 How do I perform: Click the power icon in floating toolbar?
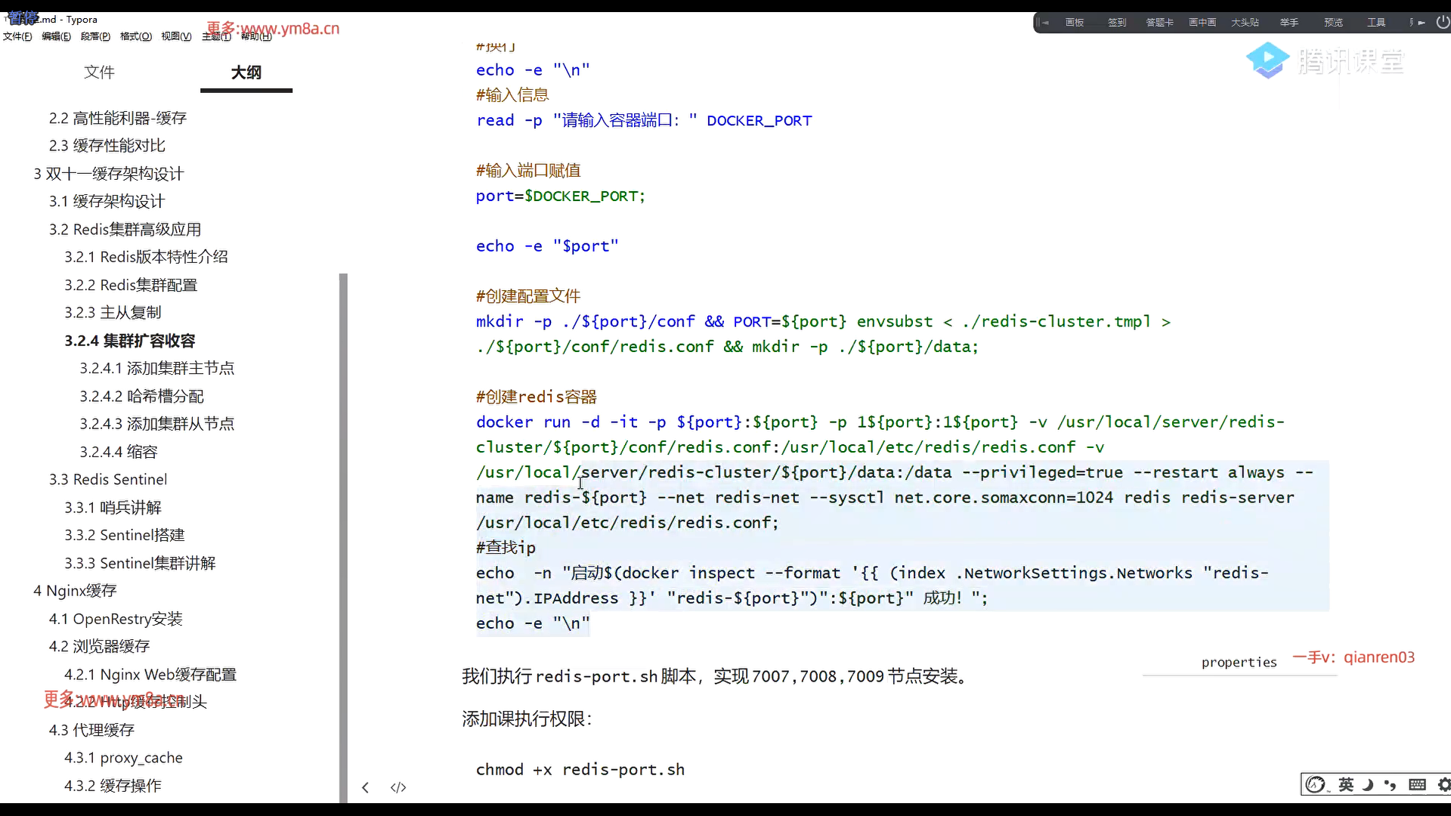[1442, 23]
